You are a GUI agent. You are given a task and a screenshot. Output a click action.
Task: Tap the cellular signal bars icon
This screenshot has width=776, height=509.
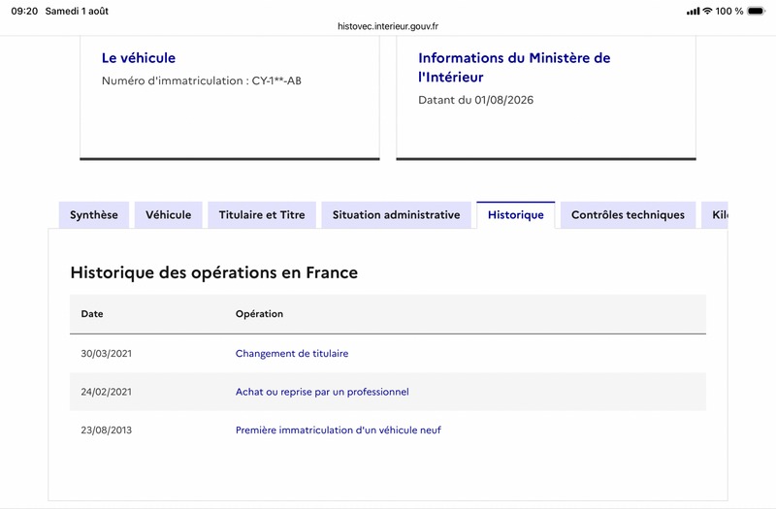693,11
